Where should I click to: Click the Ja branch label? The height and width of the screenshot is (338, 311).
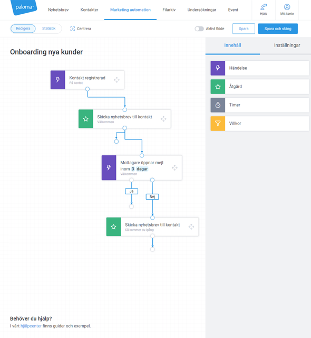pos(131,191)
